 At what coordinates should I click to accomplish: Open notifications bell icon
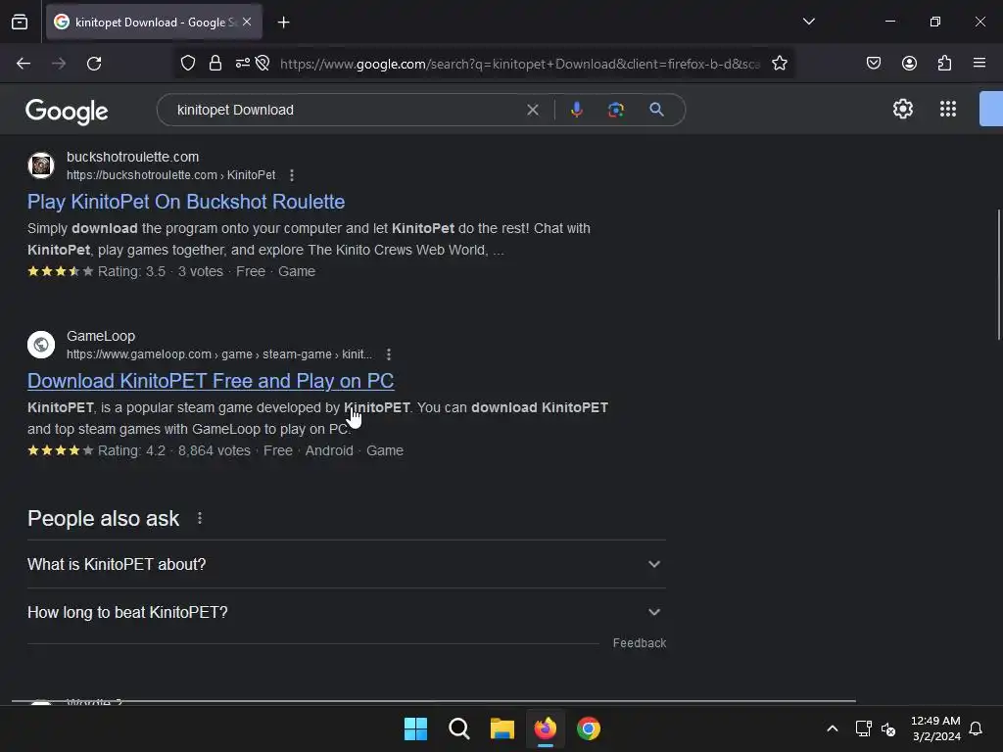[x=976, y=728]
